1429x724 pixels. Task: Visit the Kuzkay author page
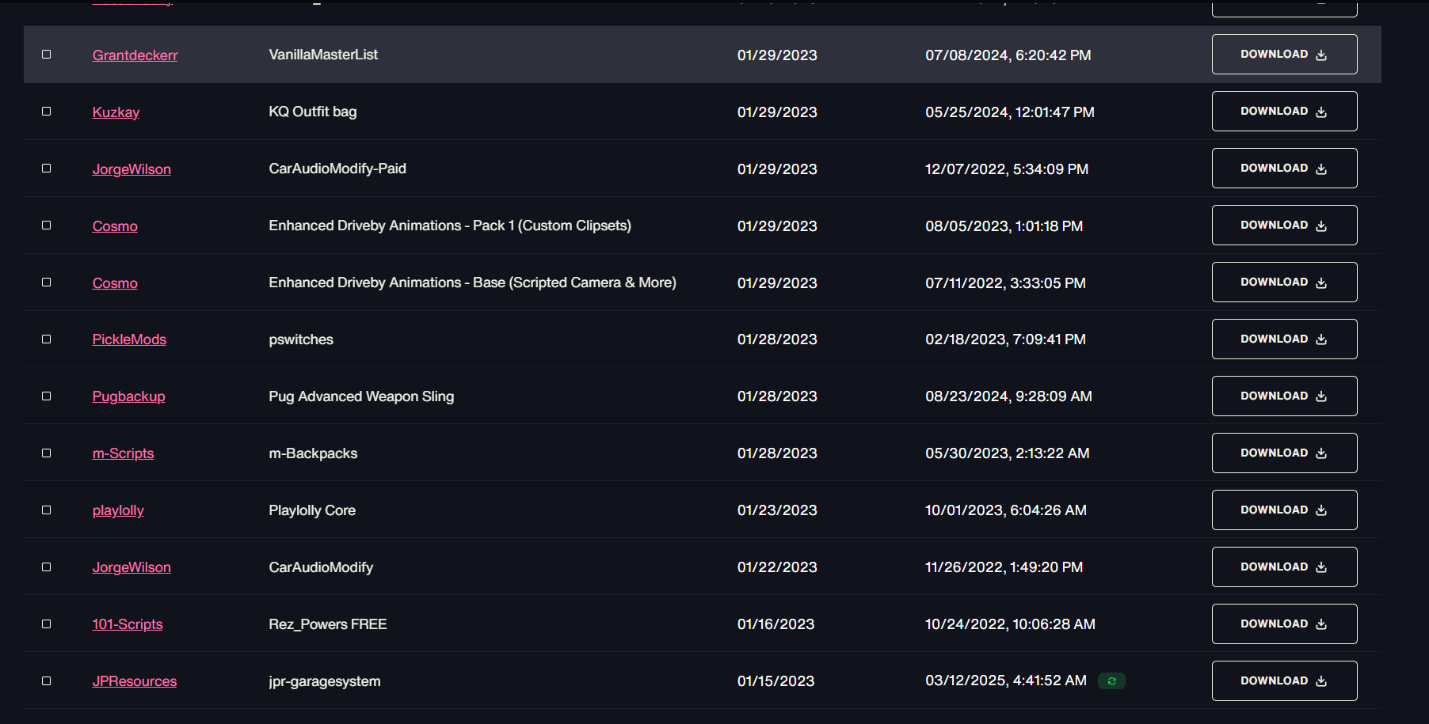(x=116, y=112)
